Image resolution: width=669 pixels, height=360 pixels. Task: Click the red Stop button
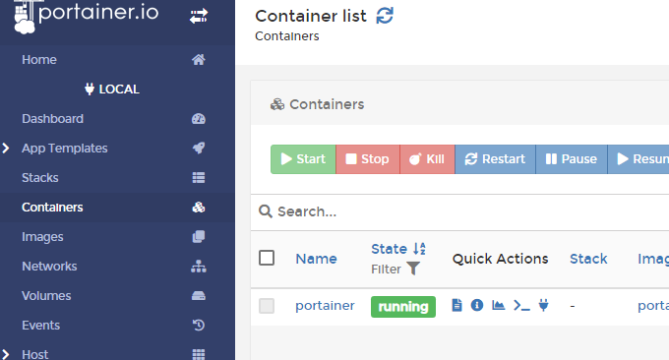point(368,159)
